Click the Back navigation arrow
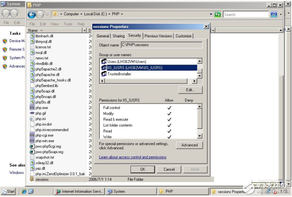This screenshot has height=197, width=292. coord(33,14)
